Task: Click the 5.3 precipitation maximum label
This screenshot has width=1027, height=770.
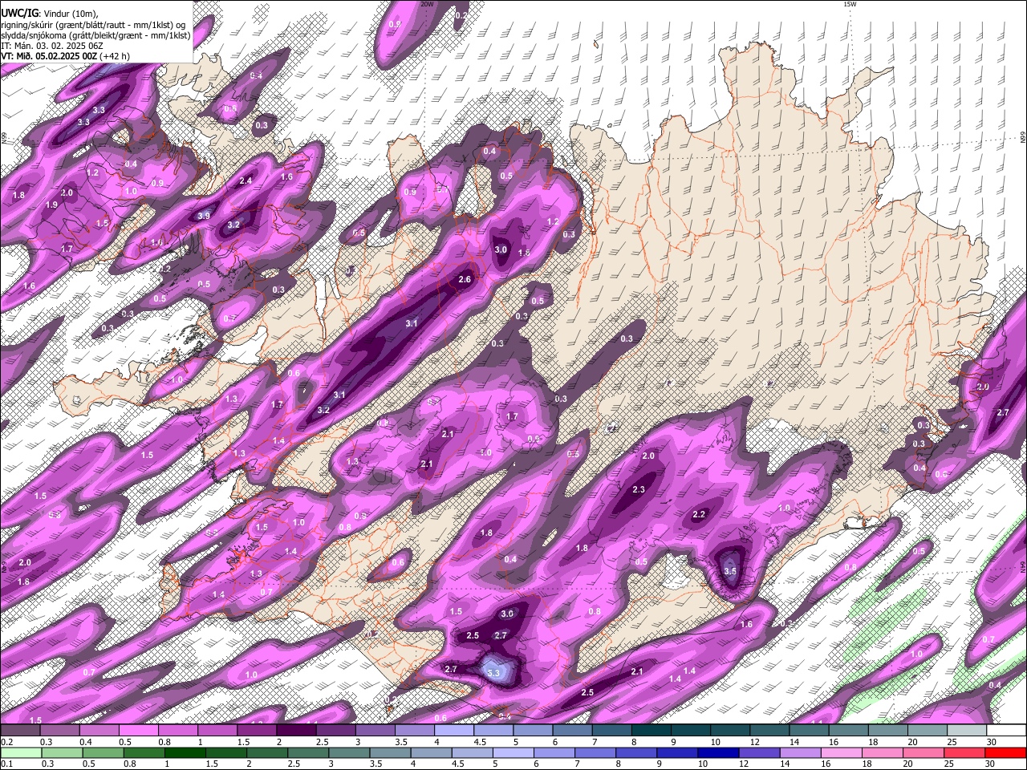Action: point(493,673)
